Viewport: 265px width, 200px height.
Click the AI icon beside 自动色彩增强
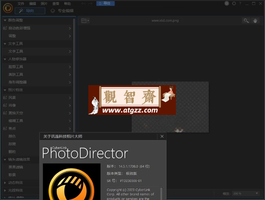click(5, 28)
